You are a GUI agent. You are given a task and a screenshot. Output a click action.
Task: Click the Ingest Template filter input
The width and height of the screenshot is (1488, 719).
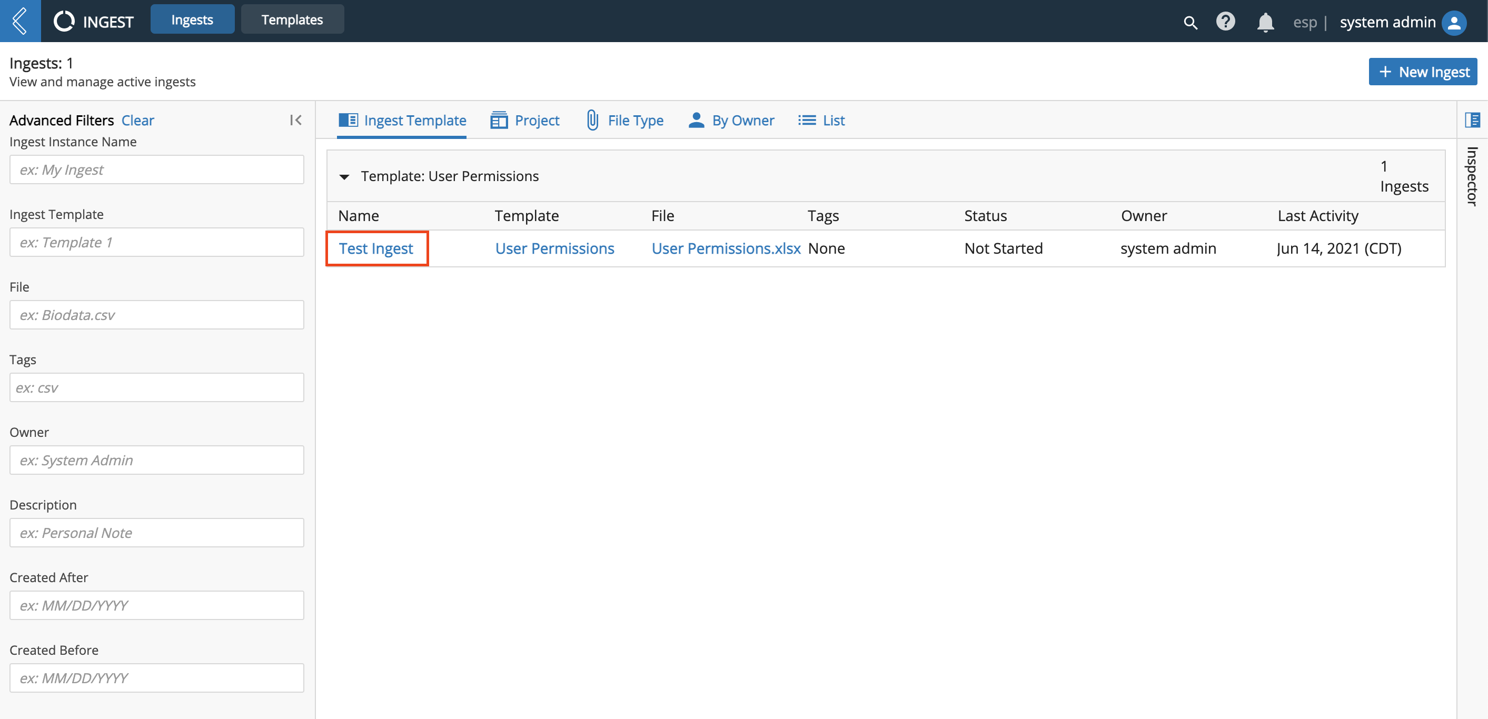coord(156,243)
